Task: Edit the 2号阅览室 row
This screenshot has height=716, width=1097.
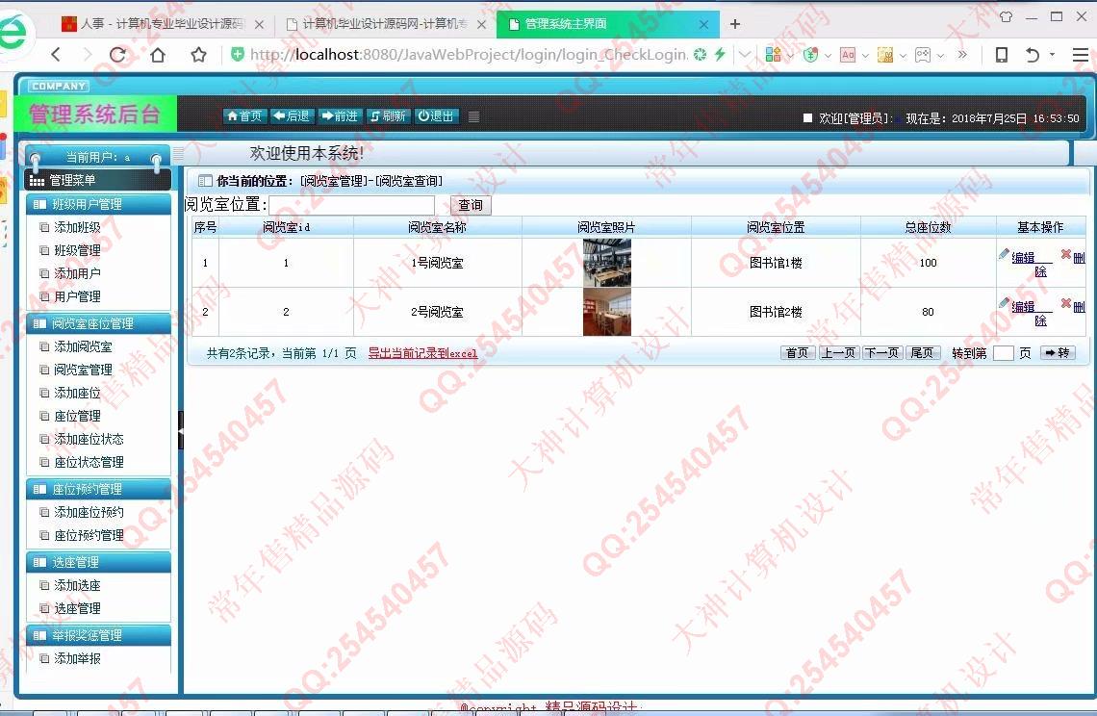Action: [1023, 307]
